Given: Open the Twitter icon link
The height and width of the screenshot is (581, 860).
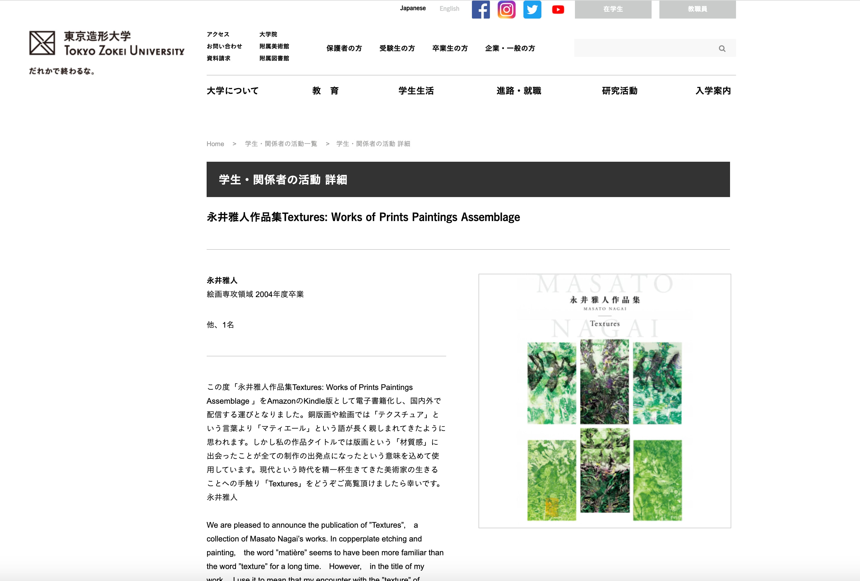Looking at the screenshot, I should (x=532, y=9).
